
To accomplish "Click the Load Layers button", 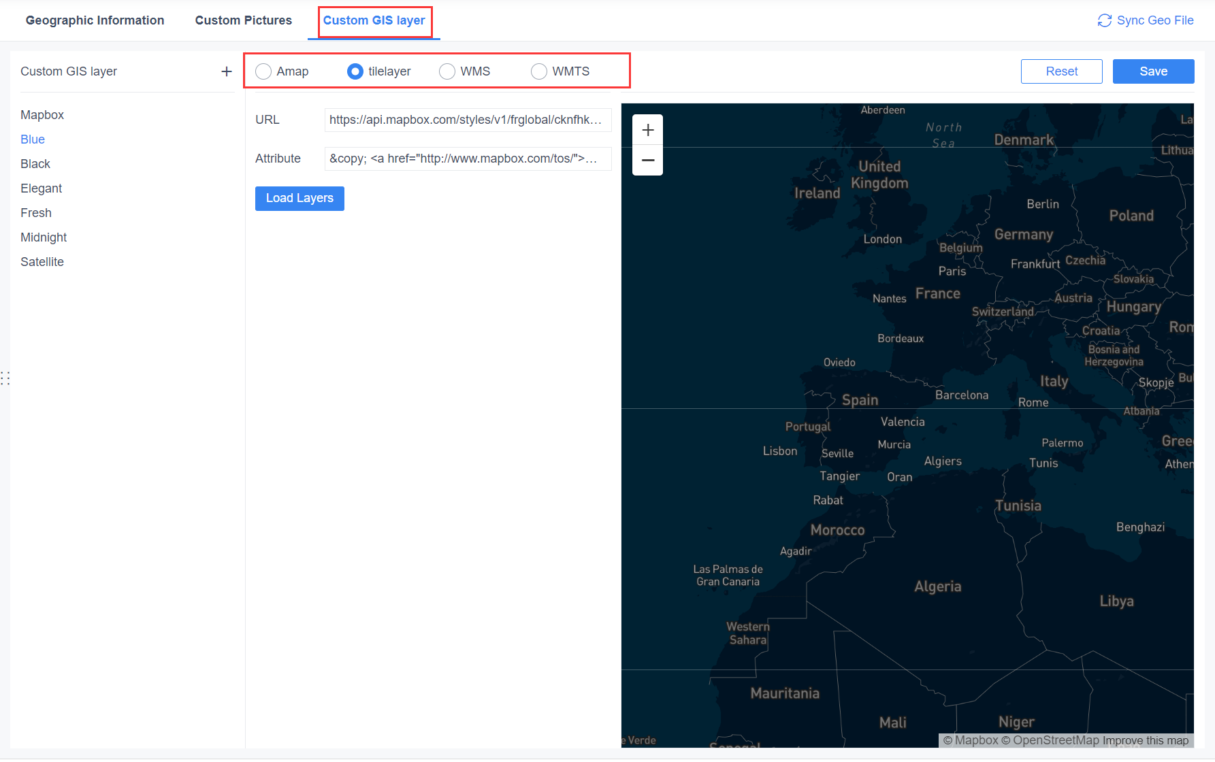I will click(299, 198).
